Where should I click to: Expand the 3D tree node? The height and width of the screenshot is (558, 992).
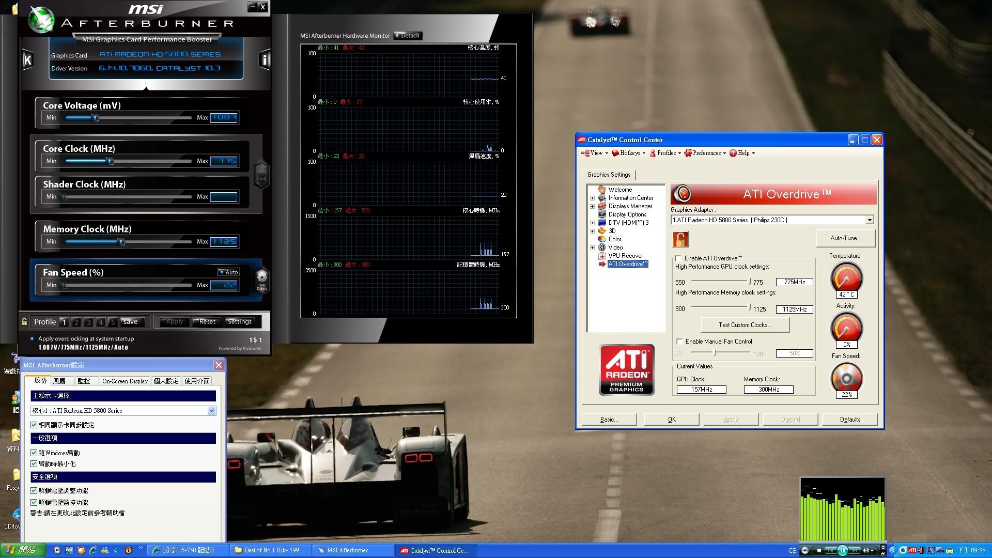pos(592,231)
